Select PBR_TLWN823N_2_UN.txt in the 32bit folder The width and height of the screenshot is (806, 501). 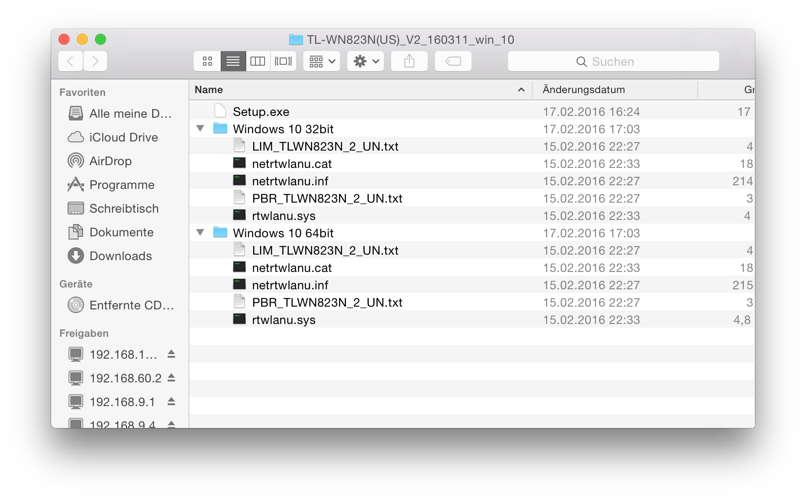click(x=472, y=198)
